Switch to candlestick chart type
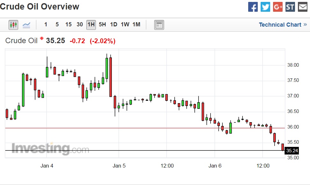Viewport: 310px width, 185px height. 13,25
